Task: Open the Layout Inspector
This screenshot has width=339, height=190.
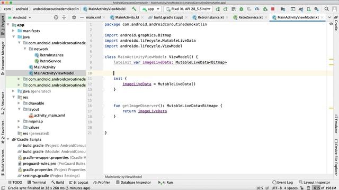Action: pyautogui.click(x=314, y=183)
